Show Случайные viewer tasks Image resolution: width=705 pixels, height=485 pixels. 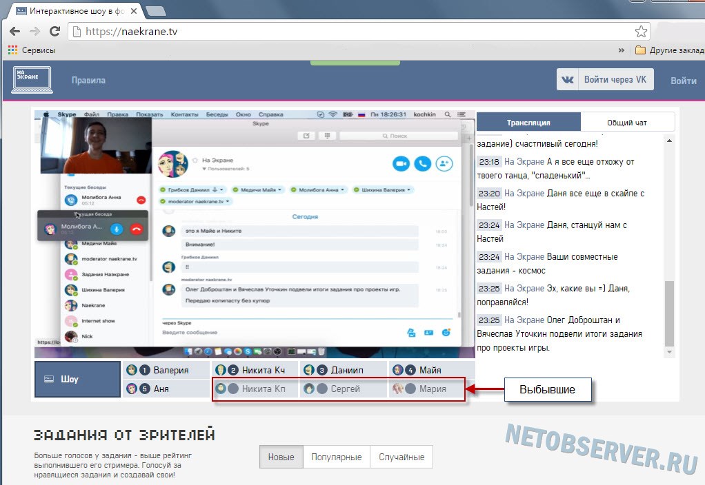pos(401,457)
